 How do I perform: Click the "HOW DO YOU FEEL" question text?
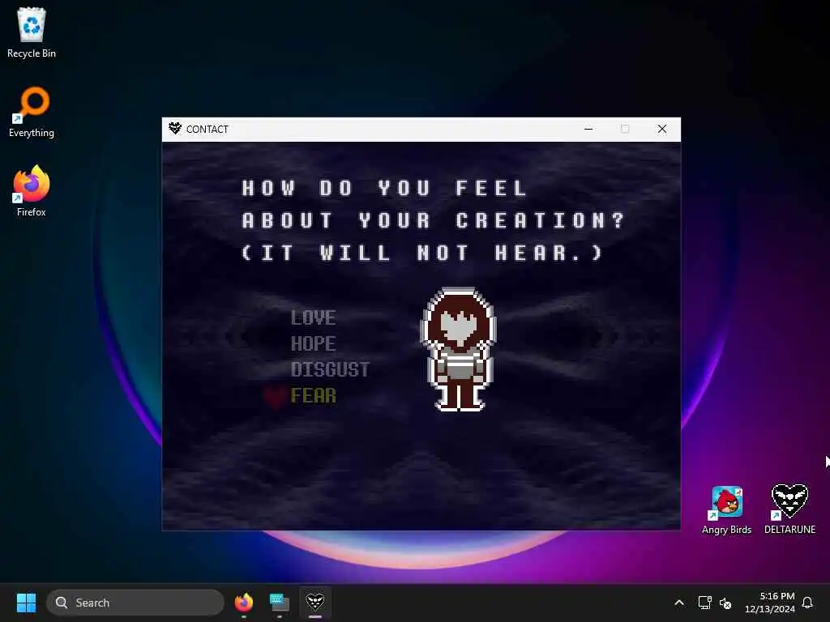click(385, 188)
